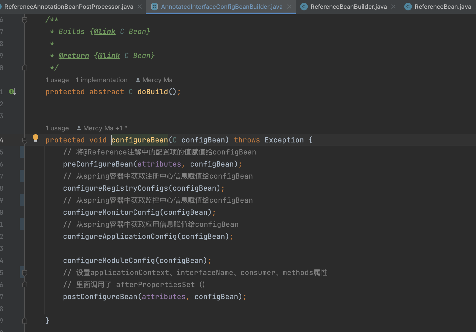The height and width of the screenshot is (332, 476).
Task: Close the AnnotatedInterfaceConfigBeanBuilder.java tab
Action: click(289, 7)
